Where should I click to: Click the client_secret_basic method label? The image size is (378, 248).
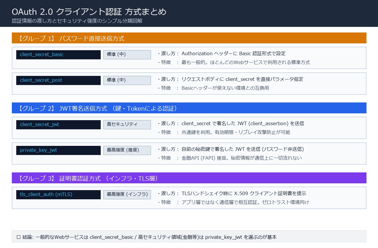[x=58, y=55]
